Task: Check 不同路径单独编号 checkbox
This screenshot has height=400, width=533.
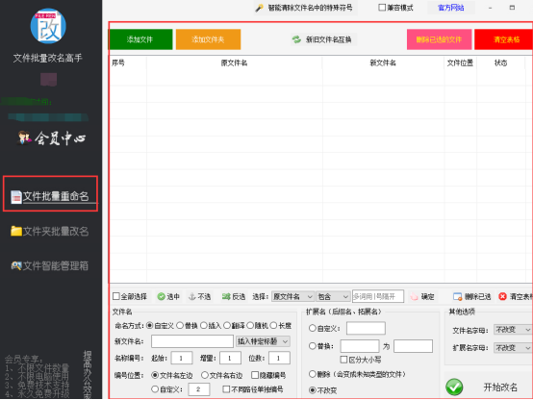Action: [x=226, y=389]
